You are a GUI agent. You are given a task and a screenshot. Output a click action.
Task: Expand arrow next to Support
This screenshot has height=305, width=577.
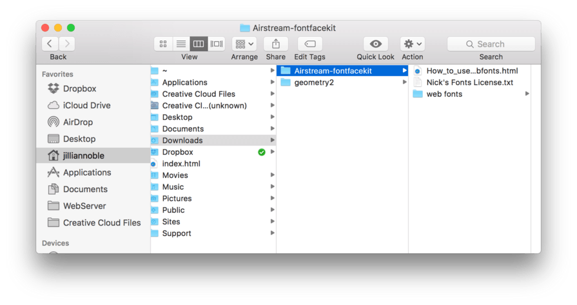272,233
